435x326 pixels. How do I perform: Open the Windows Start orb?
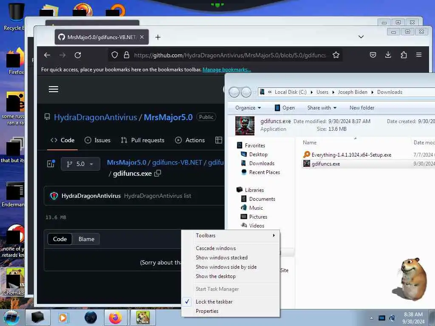(11, 318)
